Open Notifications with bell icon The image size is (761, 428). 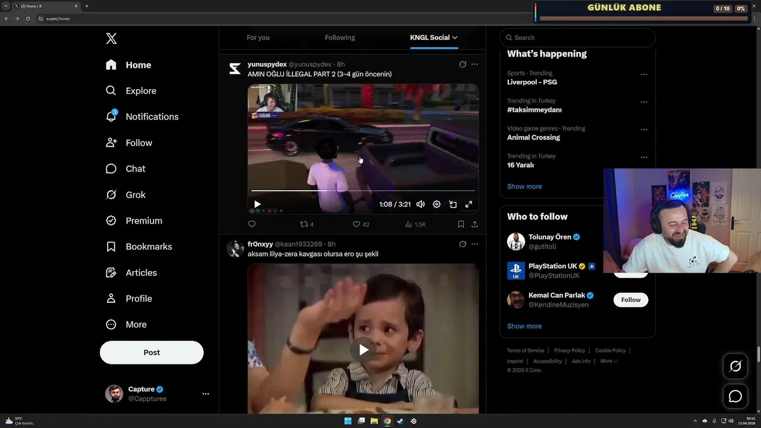142,117
